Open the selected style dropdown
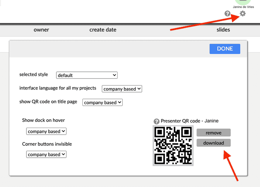260x187 pixels. [x=87, y=75]
